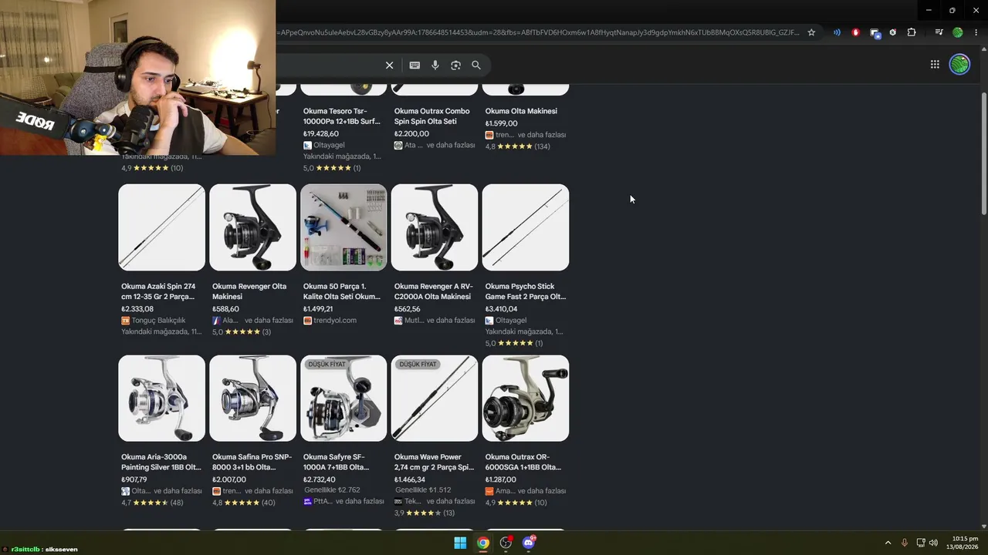This screenshot has height=555, width=988.
Task: Open the network status tray icon
Action: 921,543
